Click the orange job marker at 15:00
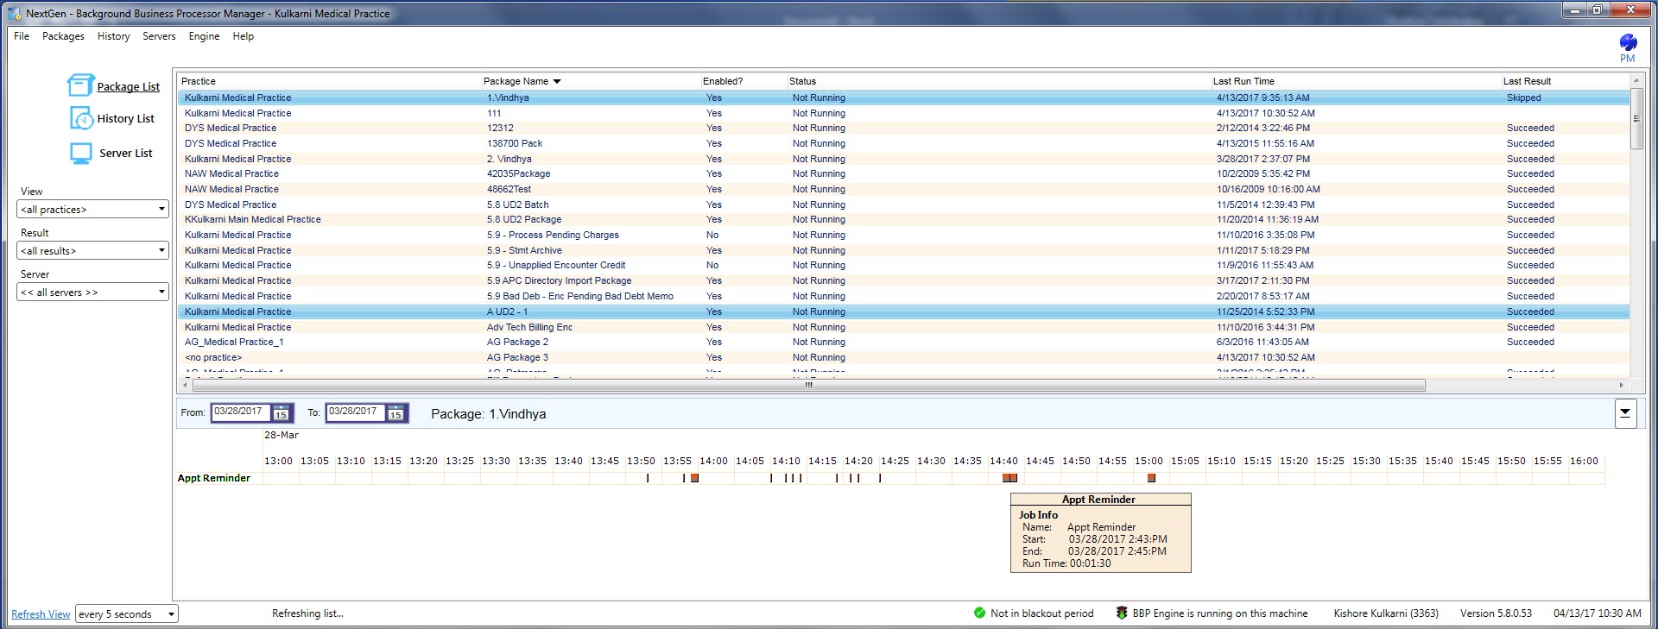 (x=1151, y=478)
